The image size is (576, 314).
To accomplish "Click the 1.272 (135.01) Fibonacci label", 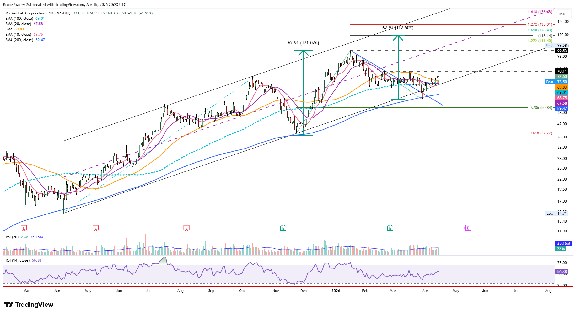I will [x=540, y=24].
